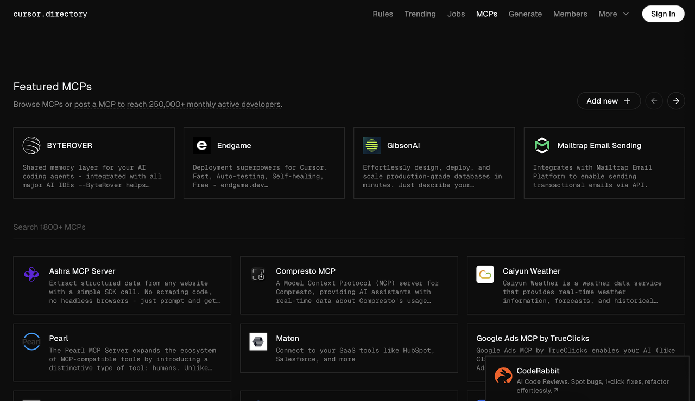Screen dimensions: 695x401
Task: Click ByteRover 'Shared memory layer' description
Action: click(92, 176)
